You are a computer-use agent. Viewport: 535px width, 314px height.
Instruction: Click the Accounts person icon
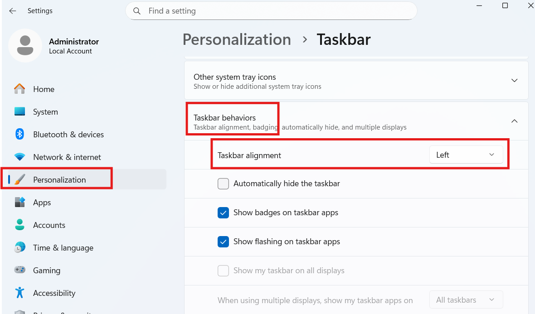(x=19, y=225)
